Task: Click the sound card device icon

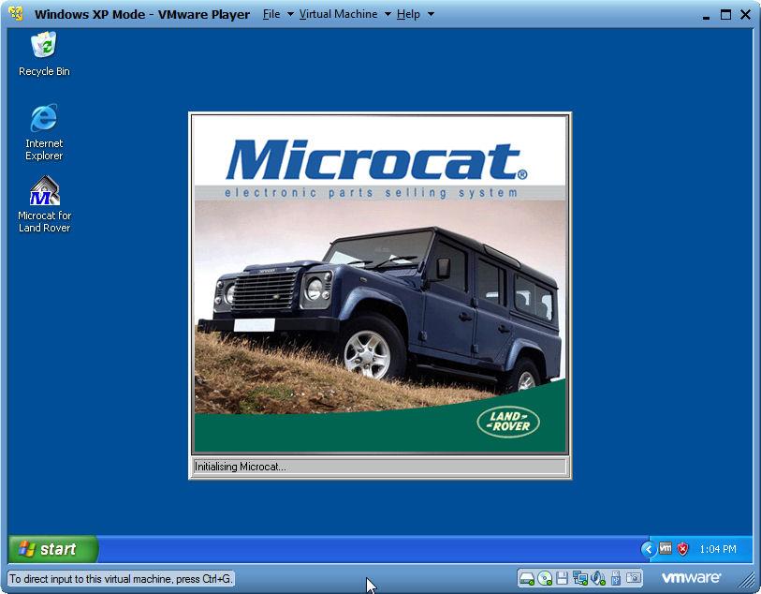Action: click(x=598, y=578)
